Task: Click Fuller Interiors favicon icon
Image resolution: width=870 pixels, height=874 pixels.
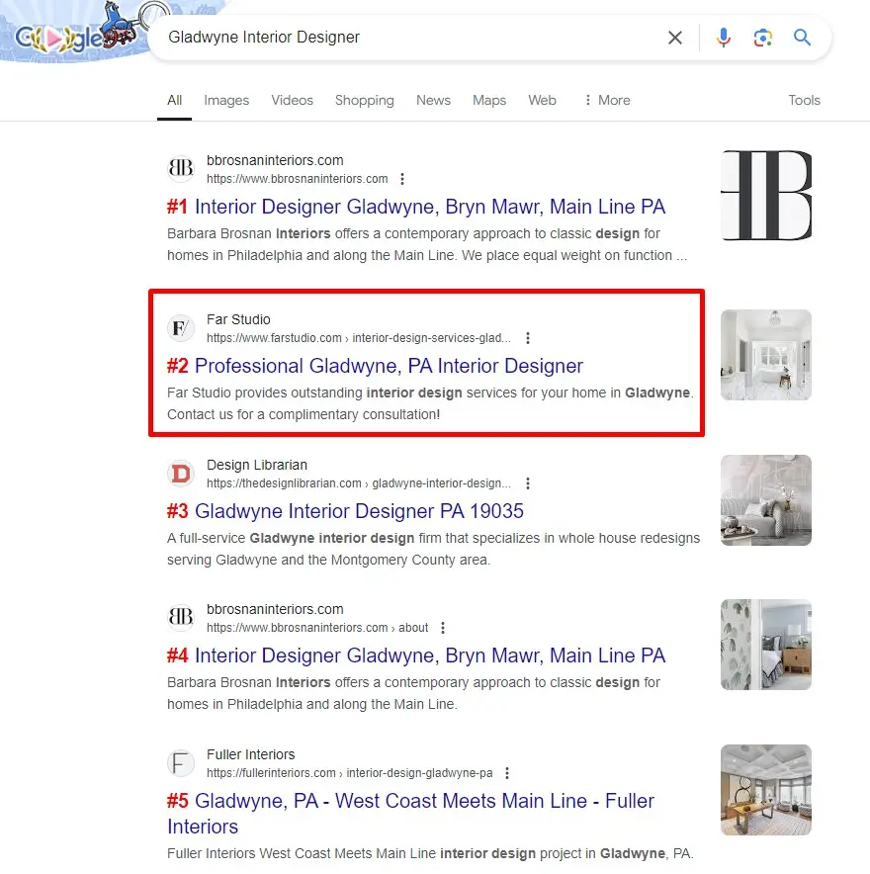Action: [x=181, y=763]
